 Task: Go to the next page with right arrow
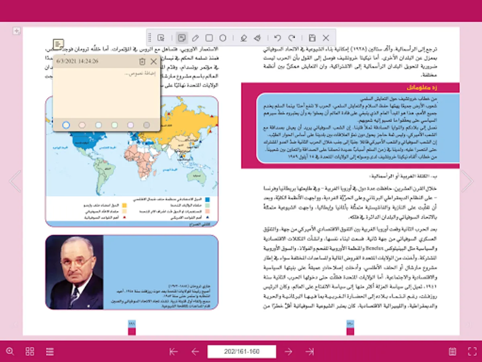(x=467, y=181)
